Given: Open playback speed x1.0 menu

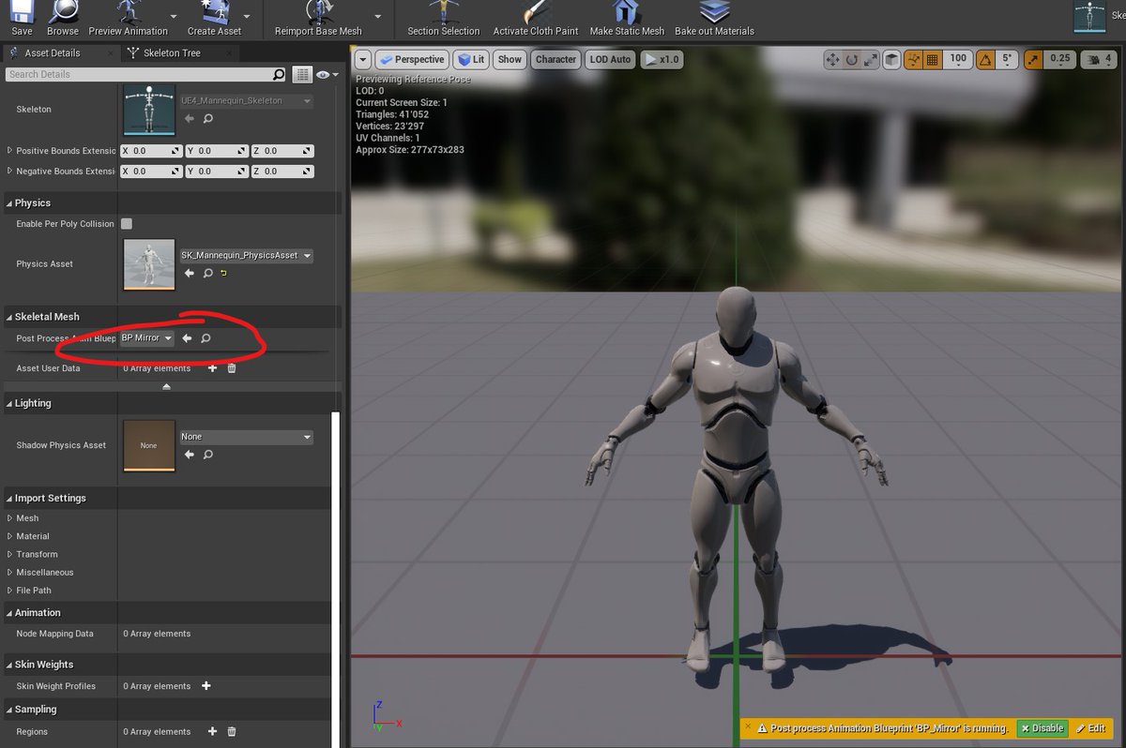Looking at the screenshot, I should (x=662, y=59).
